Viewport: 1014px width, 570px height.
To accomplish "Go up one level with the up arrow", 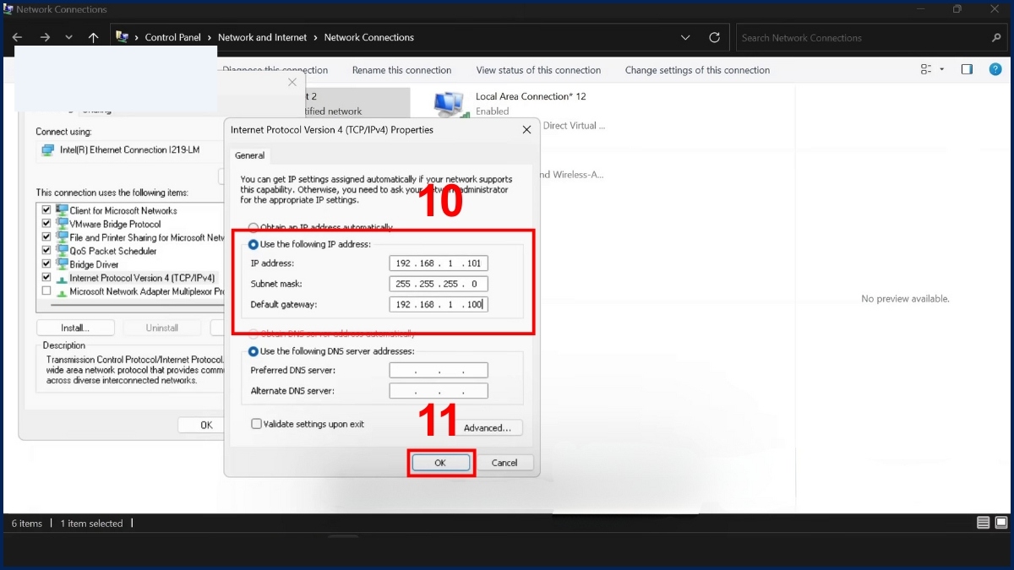I will tap(93, 38).
